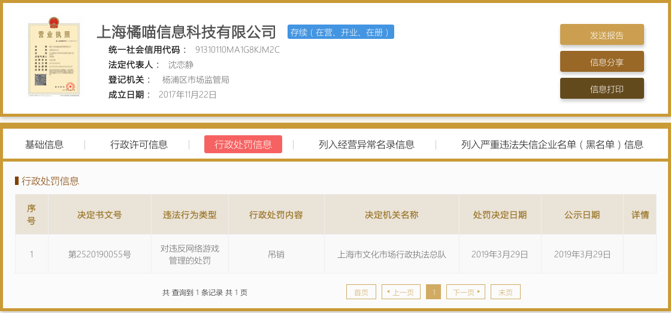The image size is (671, 313).
Task: Select page number 1 in pagination
Action: [x=433, y=292]
